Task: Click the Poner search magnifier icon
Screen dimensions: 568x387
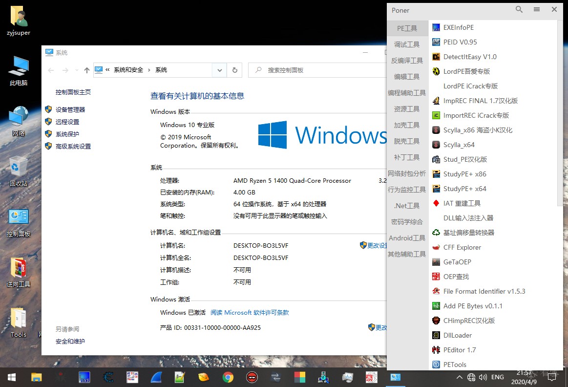Action: pyautogui.click(x=519, y=10)
